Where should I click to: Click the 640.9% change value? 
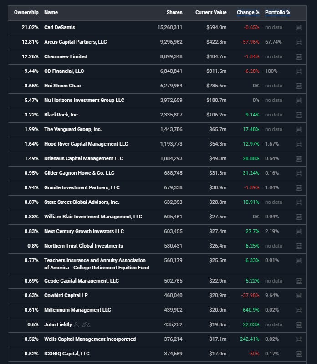click(251, 310)
